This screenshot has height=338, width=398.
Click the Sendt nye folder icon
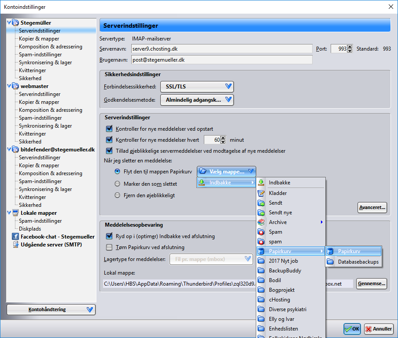[261, 213]
